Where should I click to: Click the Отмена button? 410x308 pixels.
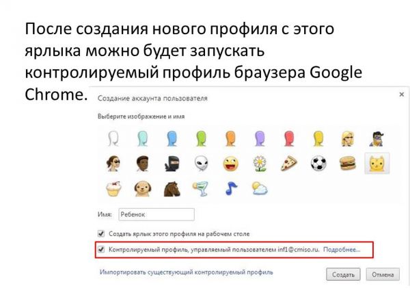click(383, 274)
